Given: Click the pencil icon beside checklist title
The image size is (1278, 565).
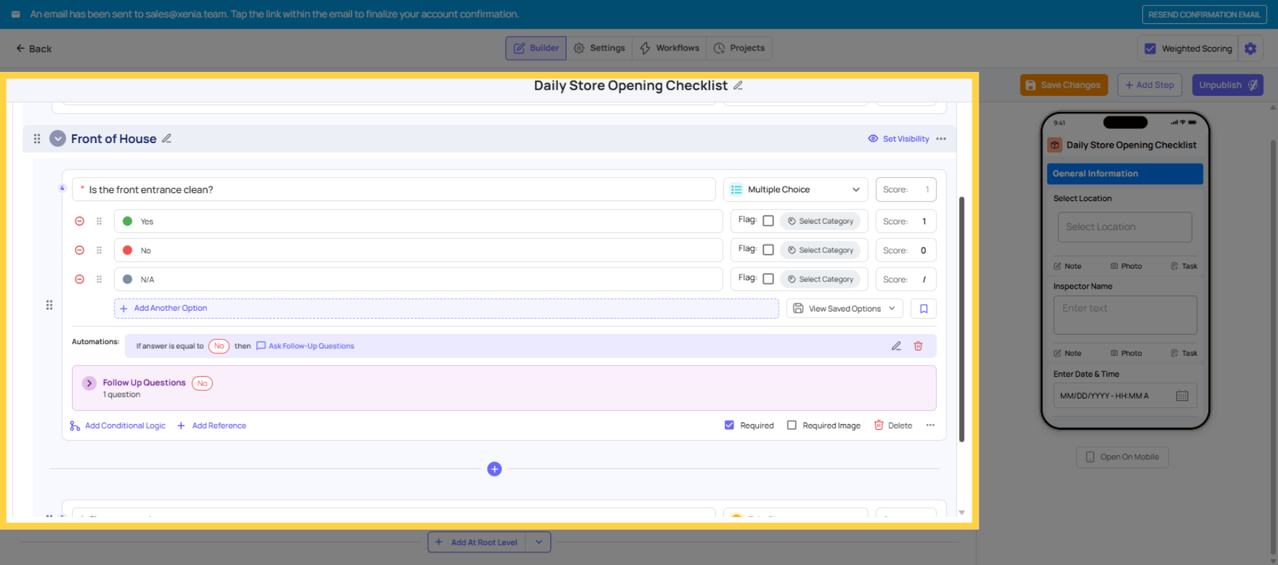Looking at the screenshot, I should [x=738, y=86].
